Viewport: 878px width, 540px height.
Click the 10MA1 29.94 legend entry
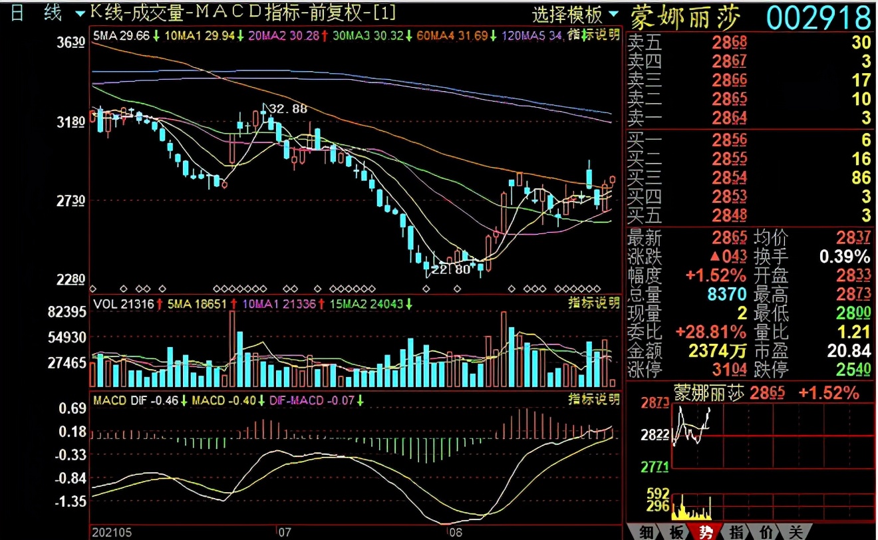pos(203,35)
